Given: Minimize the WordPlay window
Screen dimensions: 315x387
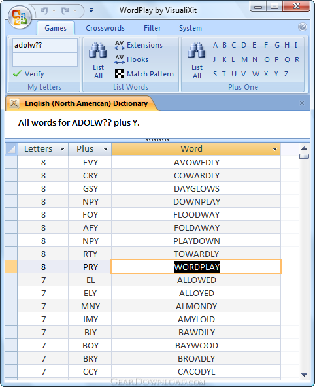Looking at the screenshot, I should point(258,6).
